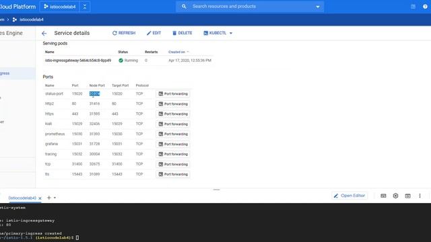The image size is (431, 242).
Task: Open Port forwarding for prometheus
Action: tap(173, 134)
